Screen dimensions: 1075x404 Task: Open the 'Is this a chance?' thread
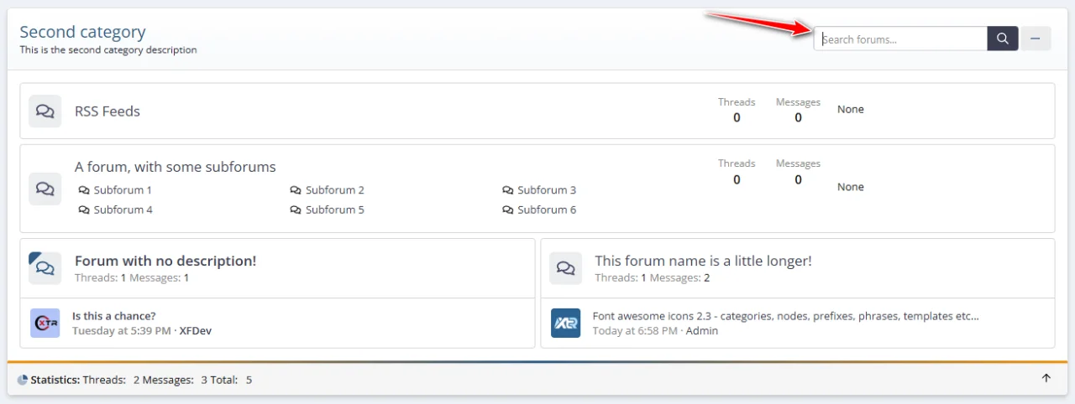113,316
